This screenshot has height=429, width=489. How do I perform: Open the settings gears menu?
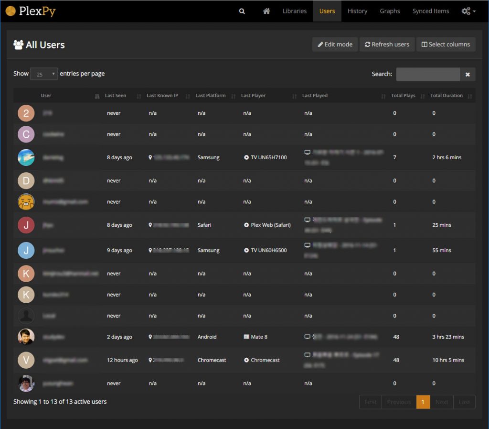tap(468, 11)
